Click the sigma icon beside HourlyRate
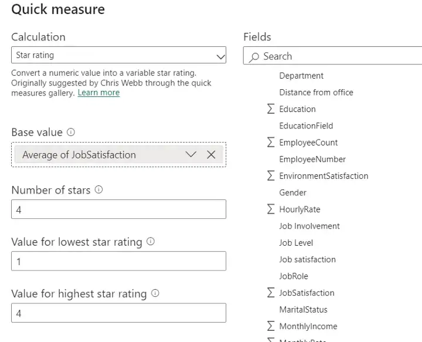Screen dimensions: 422x342 click(x=270, y=209)
